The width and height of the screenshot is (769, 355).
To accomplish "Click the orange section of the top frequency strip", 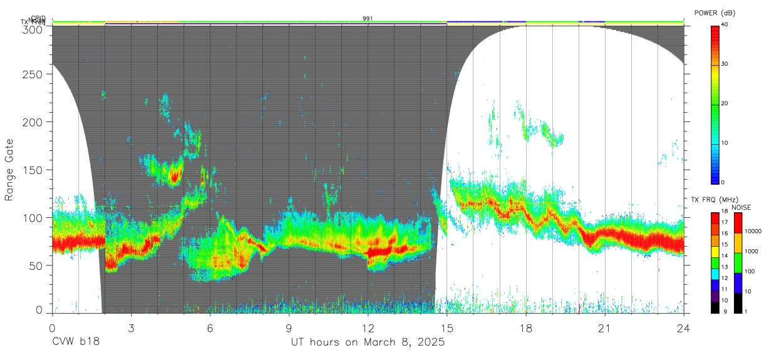I will pyautogui.click(x=143, y=23).
